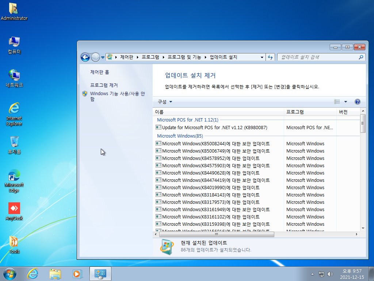This screenshot has height=281, width=374.
Task: Click the change view icon
Action: pyautogui.click(x=337, y=102)
